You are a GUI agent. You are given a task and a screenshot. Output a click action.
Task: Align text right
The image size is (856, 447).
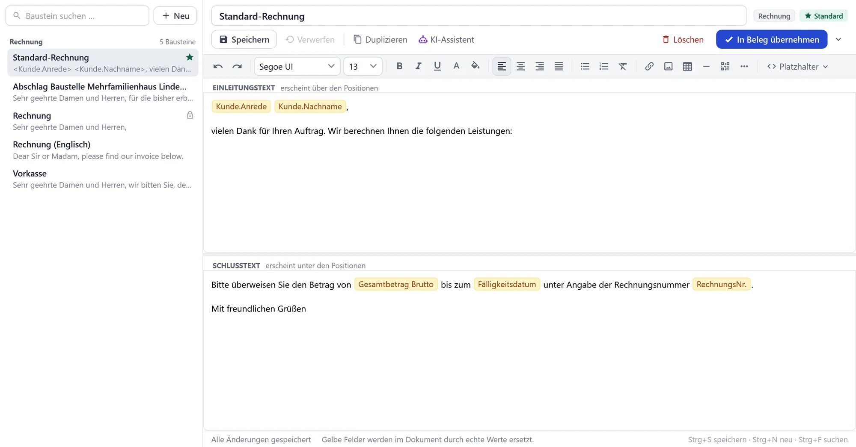(x=540, y=66)
